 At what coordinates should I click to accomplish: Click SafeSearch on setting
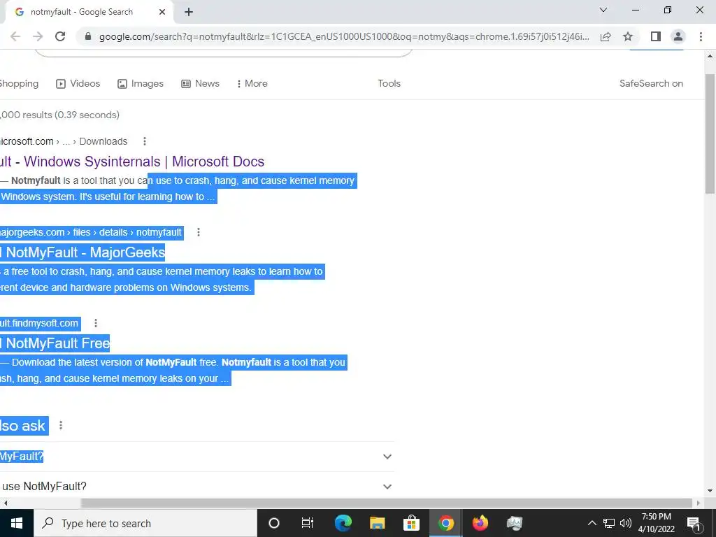pyautogui.click(x=651, y=84)
